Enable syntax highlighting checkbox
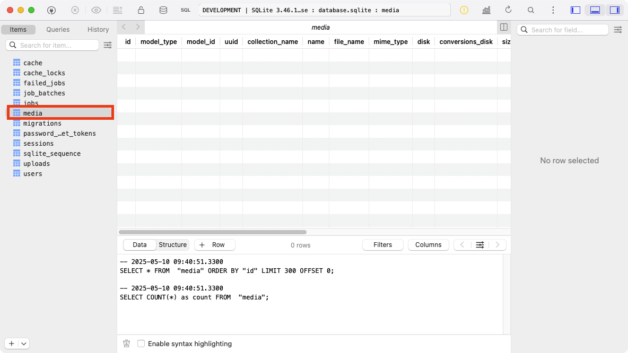The height and width of the screenshot is (353, 628). pos(141,343)
